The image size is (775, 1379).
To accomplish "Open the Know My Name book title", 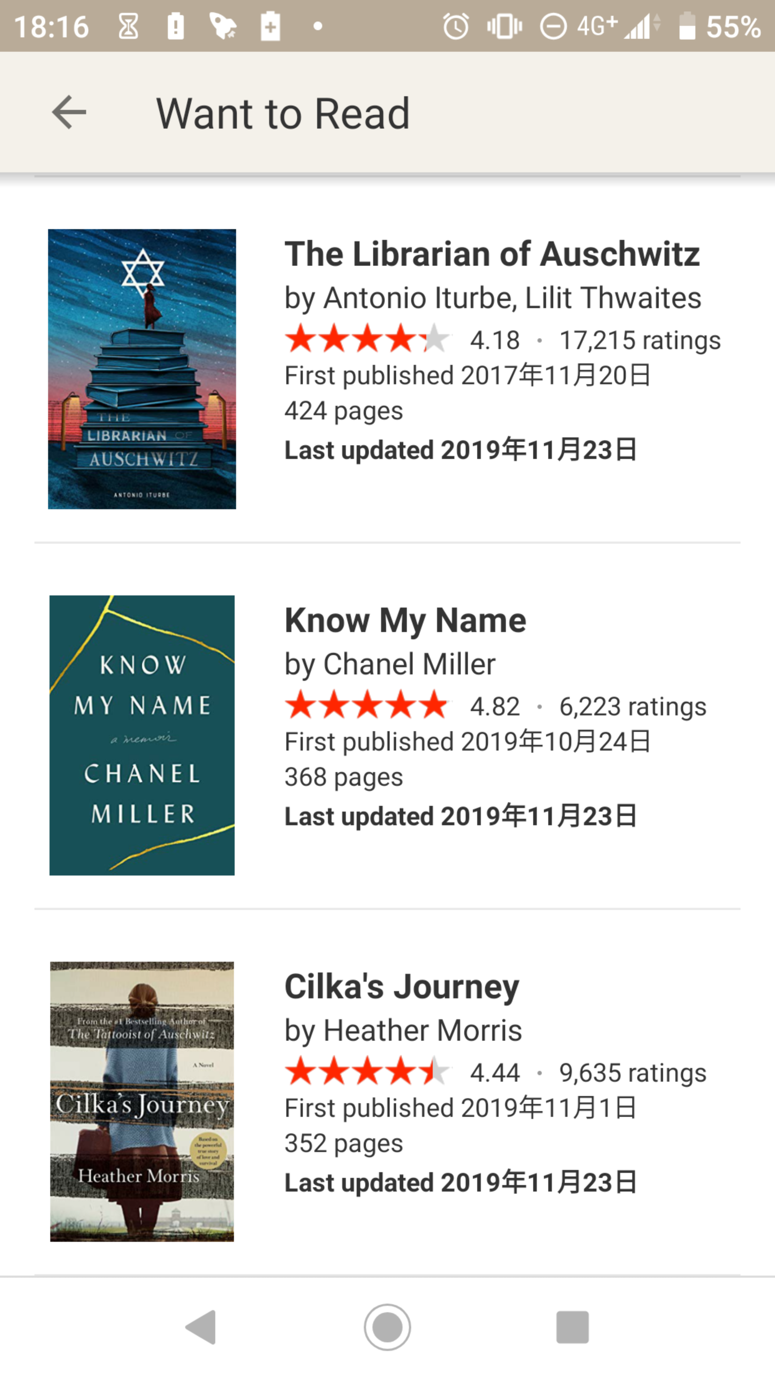I will (405, 621).
